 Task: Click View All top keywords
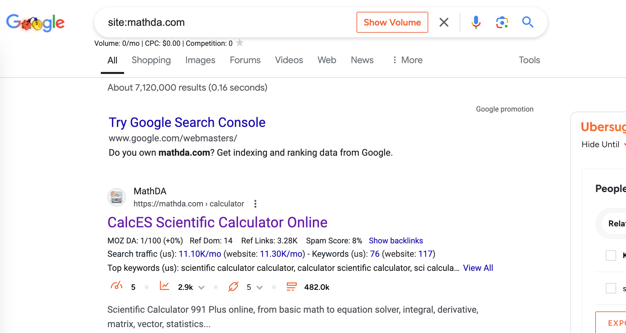tap(478, 268)
